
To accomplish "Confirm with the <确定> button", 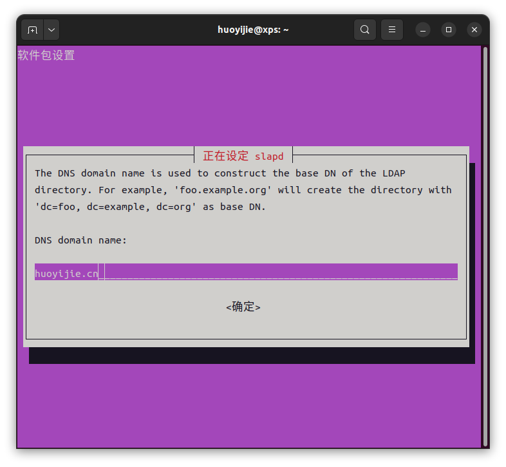I will pos(243,307).
